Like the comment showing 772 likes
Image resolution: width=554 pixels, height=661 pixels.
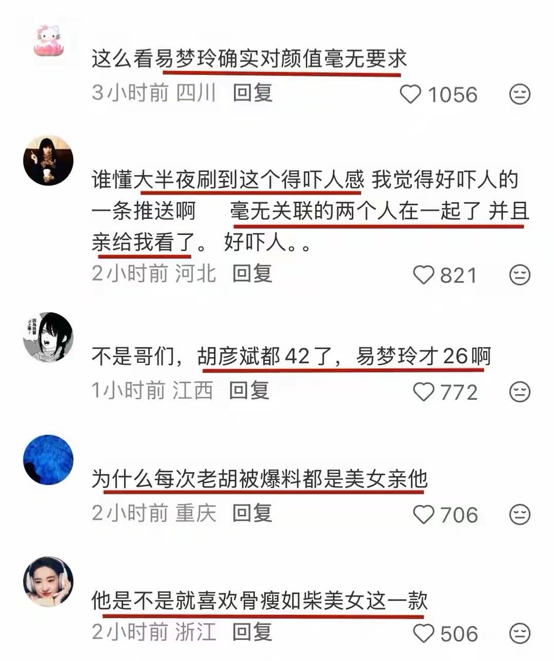pos(424,392)
